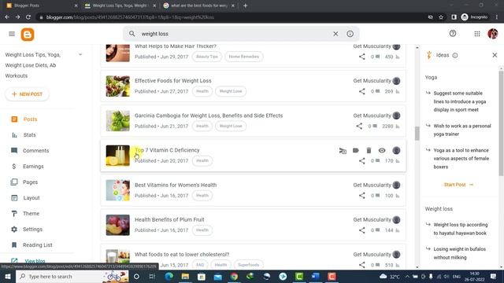This screenshot has height=283, width=504.
Task: Click the View blog link
Action: pos(35,261)
